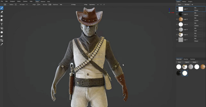Screen dimensions: 206x107
Task: Select the Fill bucket tool
Action: tap(2, 16)
